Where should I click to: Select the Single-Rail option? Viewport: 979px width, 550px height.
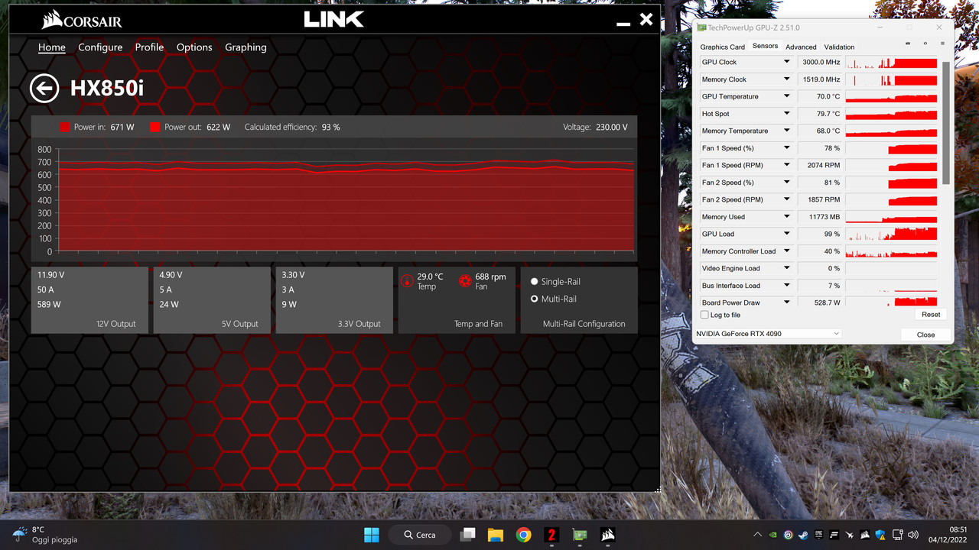coord(555,281)
